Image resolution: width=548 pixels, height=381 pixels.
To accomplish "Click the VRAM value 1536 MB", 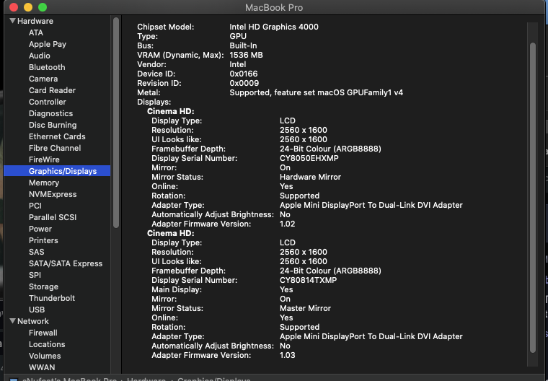I will (246, 55).
